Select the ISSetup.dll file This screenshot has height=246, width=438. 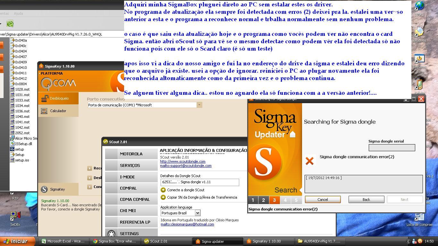tap(21, 144)
